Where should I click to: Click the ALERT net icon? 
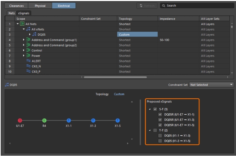point(28,61)
